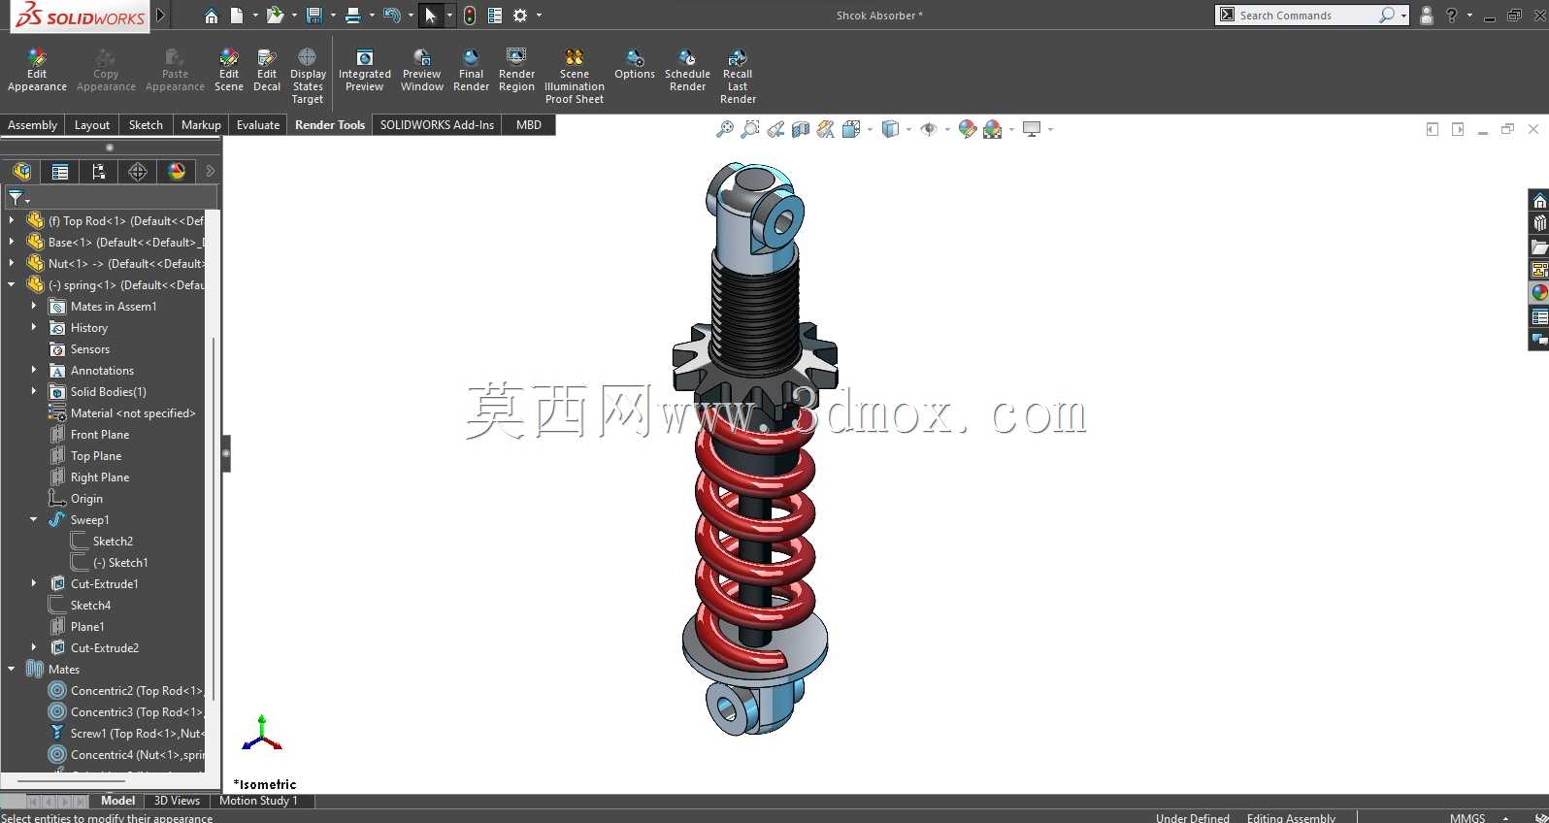Screen dimensions: 1549x823
Task: Switch to the Assembly tab
Action: click(x=32, y=125)
